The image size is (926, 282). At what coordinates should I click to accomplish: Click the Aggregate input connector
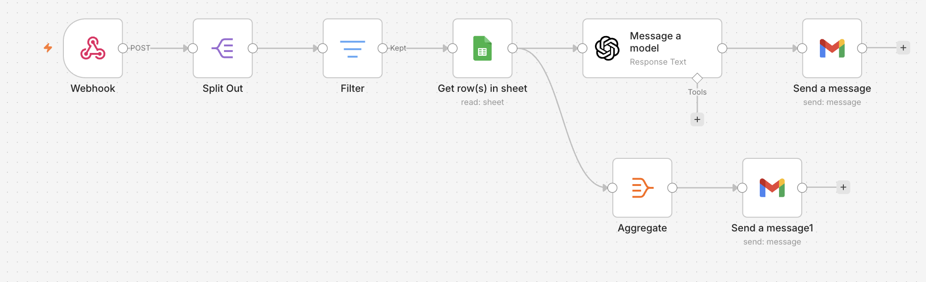tap(612, 188)
